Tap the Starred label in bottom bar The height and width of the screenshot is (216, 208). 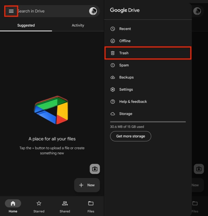coord(39,211)
